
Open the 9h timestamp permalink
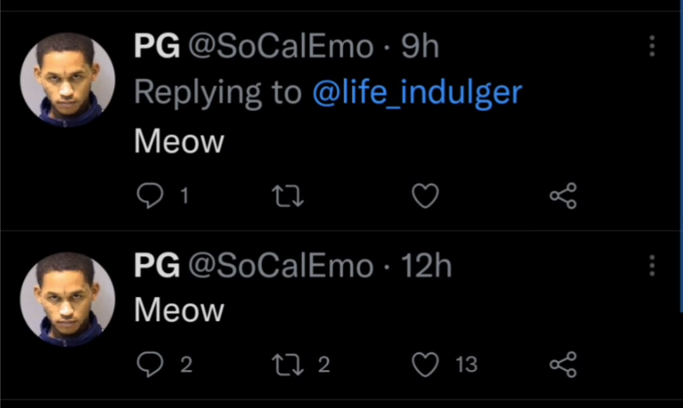click(420, 46)
